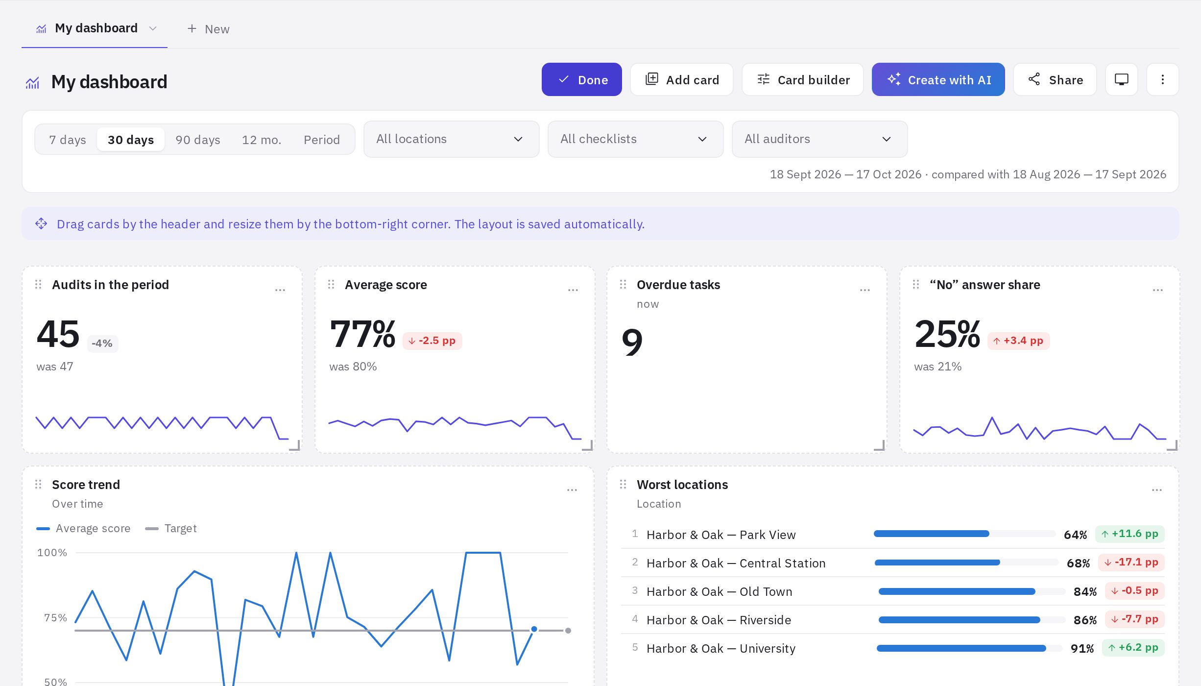Click drag handle on Average score card

click(x=331, y=285)
